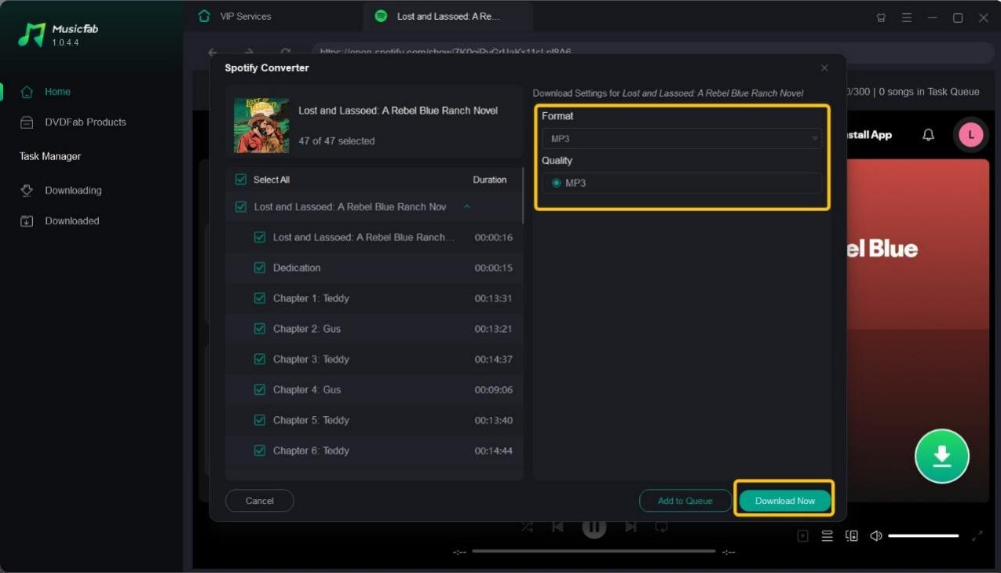Open Spotify notifications bell
The image size is (1001, 573).
pos(928,135)
